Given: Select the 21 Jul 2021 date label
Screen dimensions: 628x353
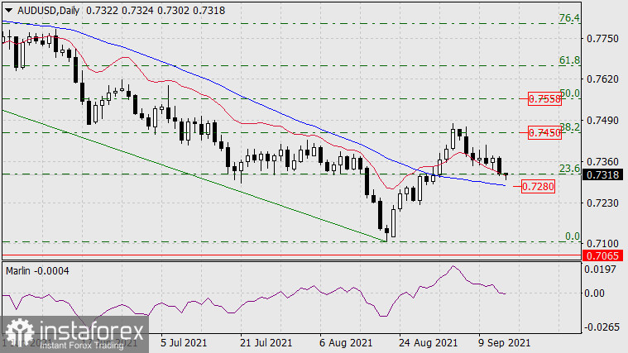Looking at the screenshot, I should coord(266,343).
